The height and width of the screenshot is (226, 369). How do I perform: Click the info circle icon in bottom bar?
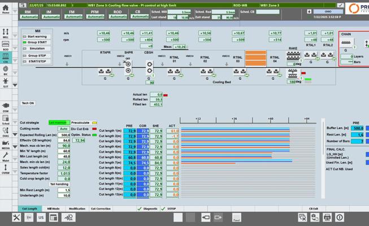point(340,218)
